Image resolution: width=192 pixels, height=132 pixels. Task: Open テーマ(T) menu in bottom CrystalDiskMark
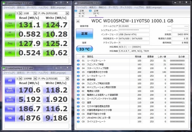click(32, 73)
